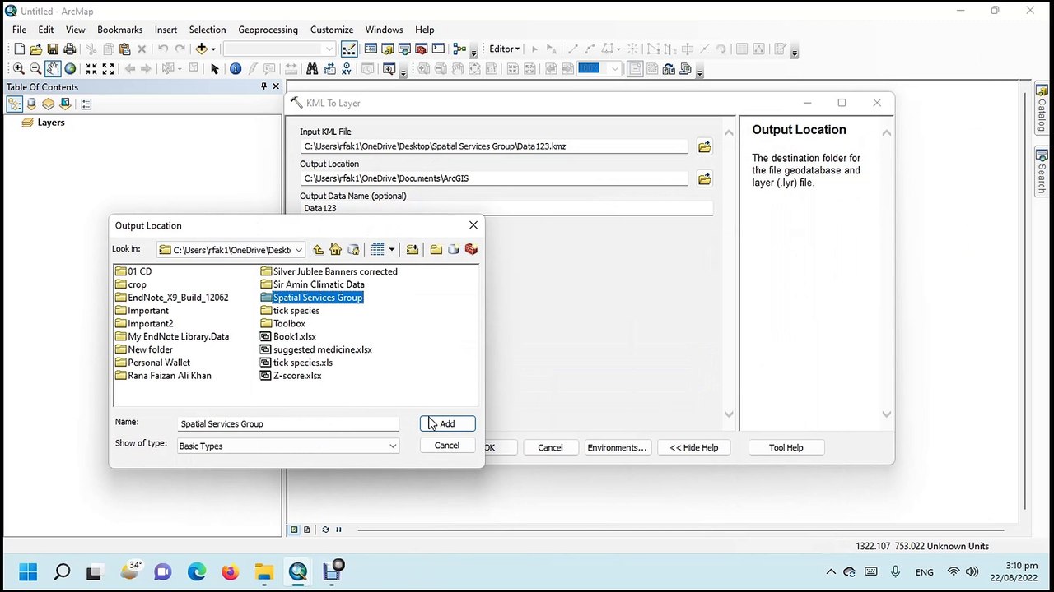Select the Toolbox folder

pyautogui.click(x=283, y=323)
